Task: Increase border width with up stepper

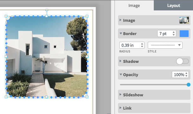Action: 174,32
